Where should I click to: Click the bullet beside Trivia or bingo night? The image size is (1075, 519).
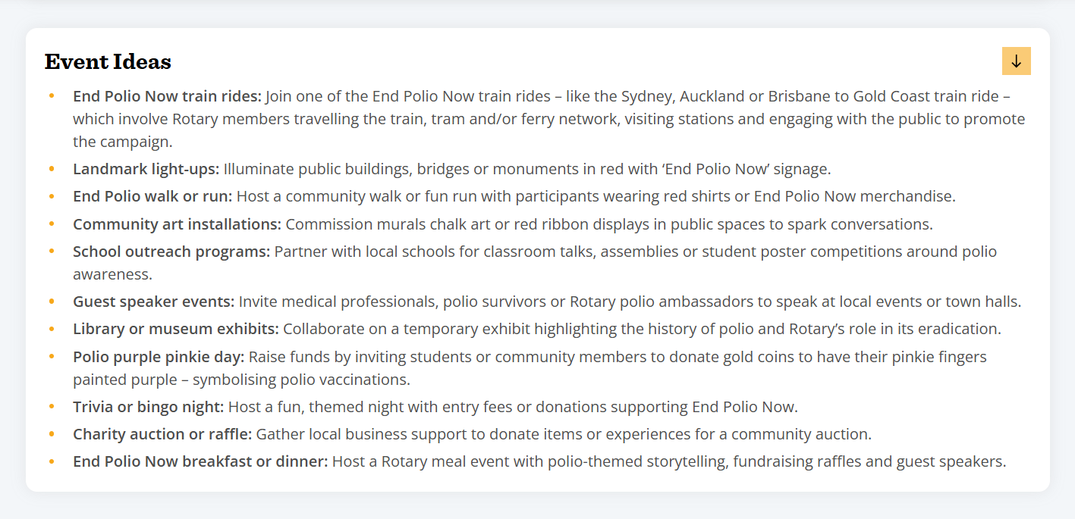(52, 407)
